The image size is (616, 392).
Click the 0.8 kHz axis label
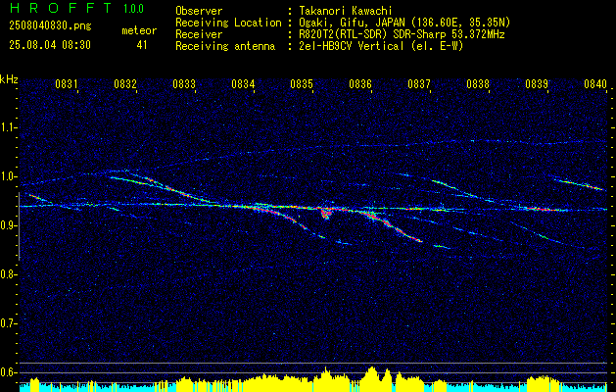[8, 274]
